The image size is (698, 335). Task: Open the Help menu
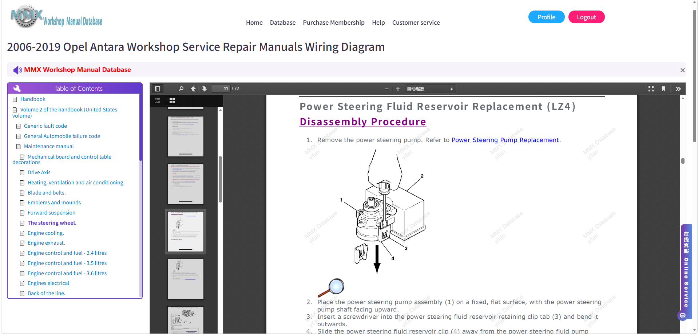[x=378, y=23]
